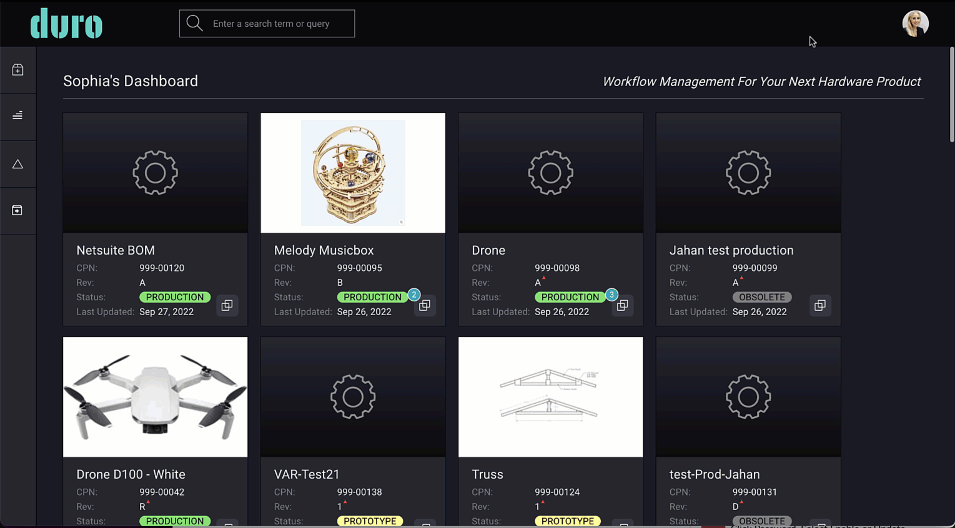Click the blue notification badge on Melody Musicbox

point(413,295)
